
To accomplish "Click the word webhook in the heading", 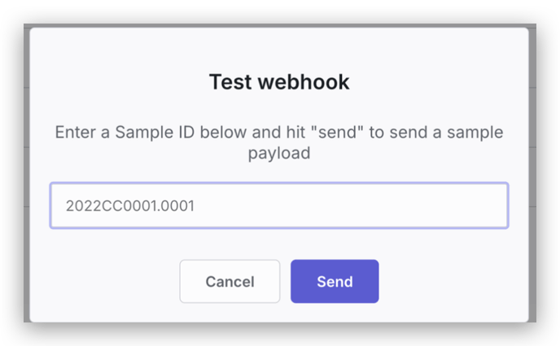I will [x=304, y=81].
